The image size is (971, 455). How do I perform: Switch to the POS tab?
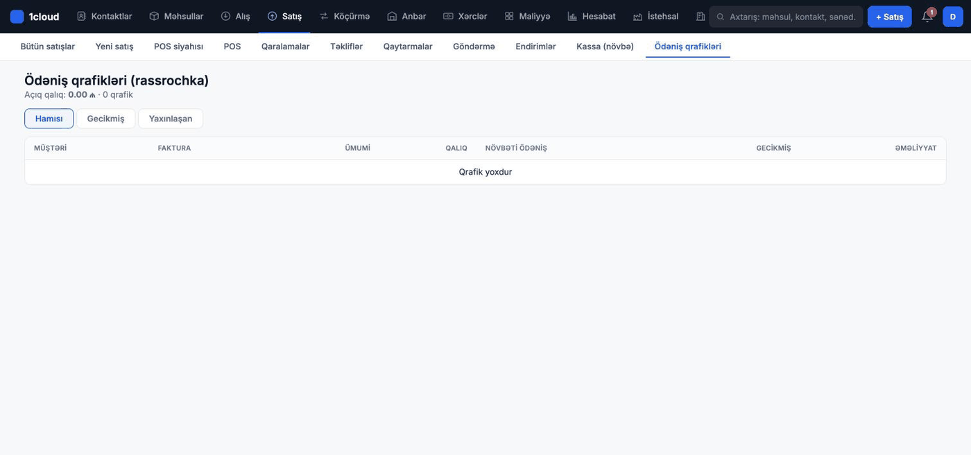click(x=232, y=46)
